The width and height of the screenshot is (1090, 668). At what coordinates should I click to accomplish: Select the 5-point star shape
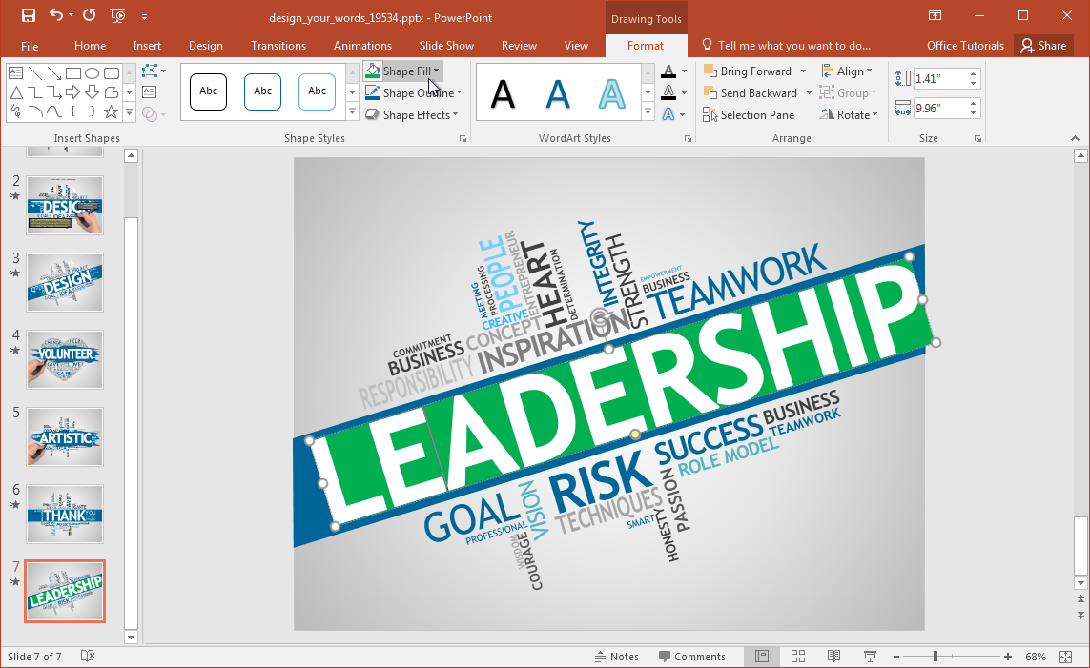click(112, 111)
